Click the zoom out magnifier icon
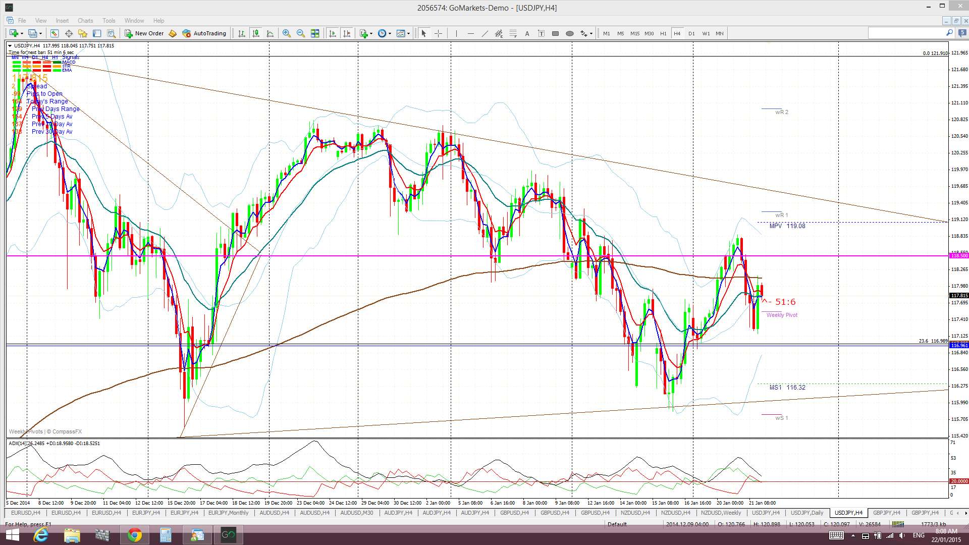The width and height of the screenshot is (969, 545). 301,33
